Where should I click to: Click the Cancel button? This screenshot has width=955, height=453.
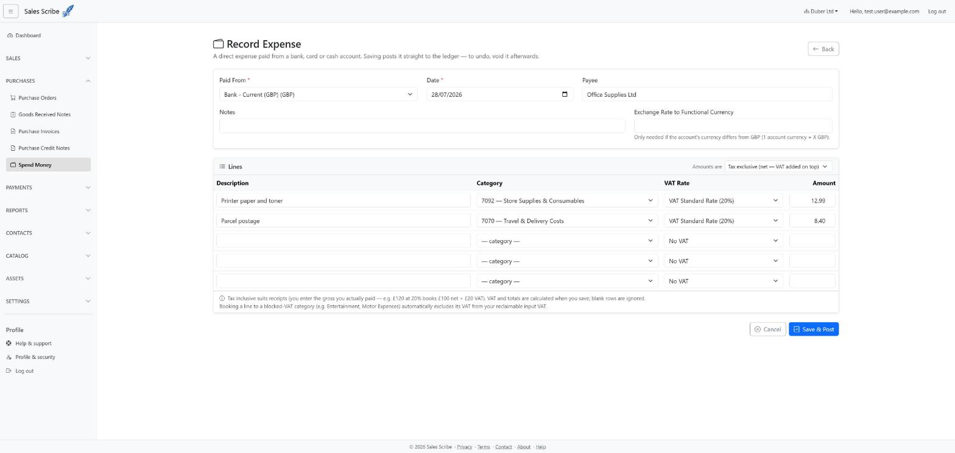[x=767, y=329]
